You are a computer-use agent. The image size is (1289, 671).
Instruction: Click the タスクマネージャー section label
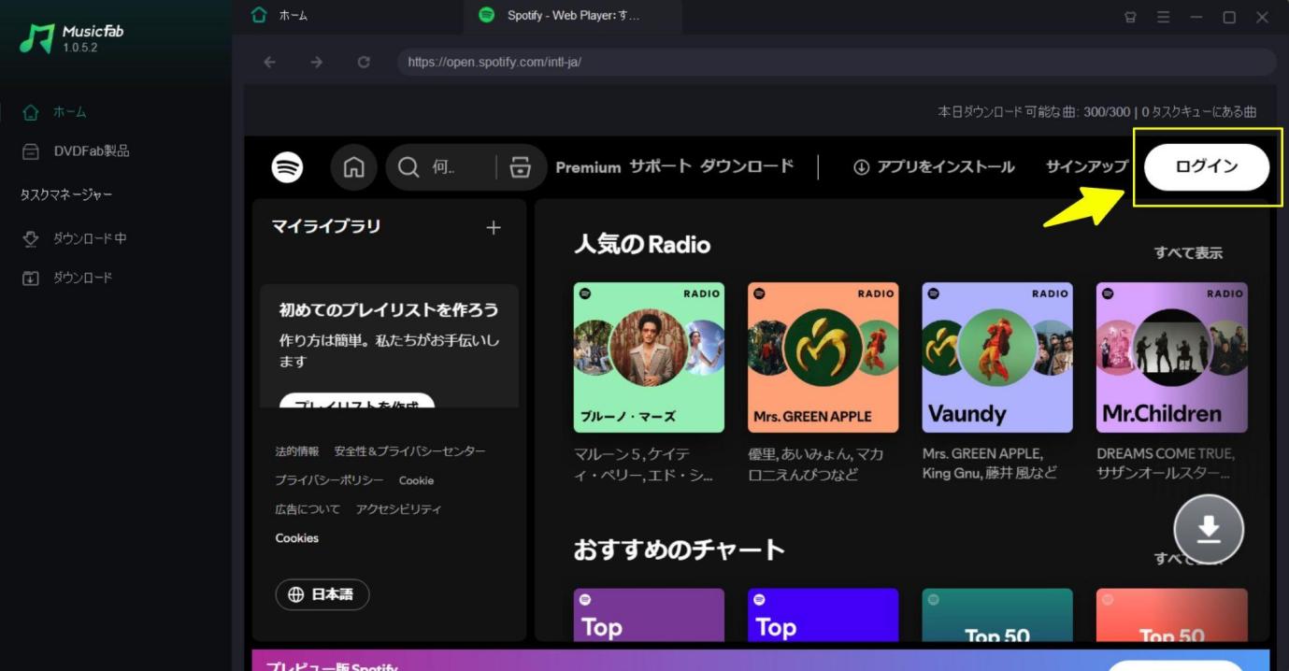[66, 194]
